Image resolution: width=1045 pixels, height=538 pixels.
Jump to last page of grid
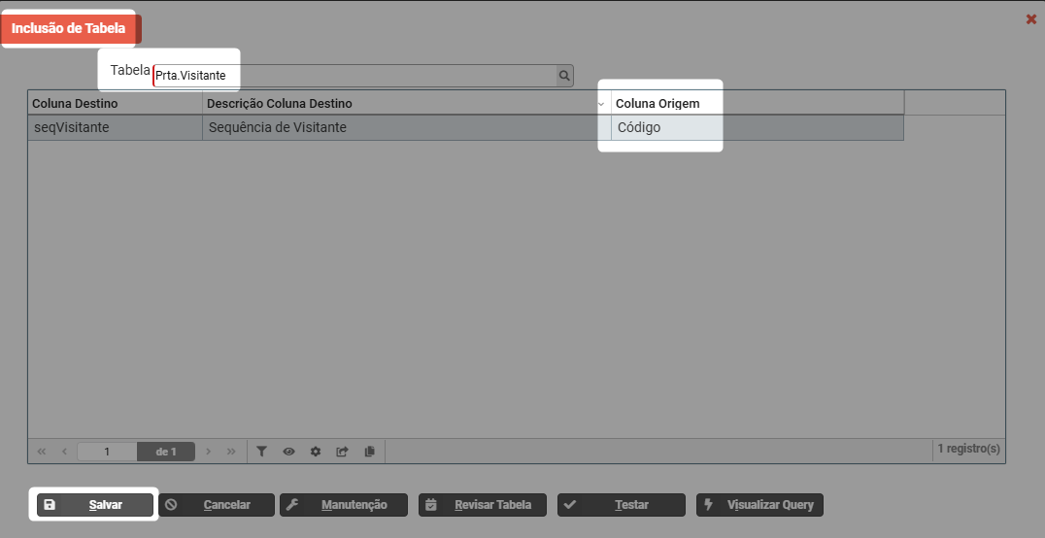[x=231, y=452]
